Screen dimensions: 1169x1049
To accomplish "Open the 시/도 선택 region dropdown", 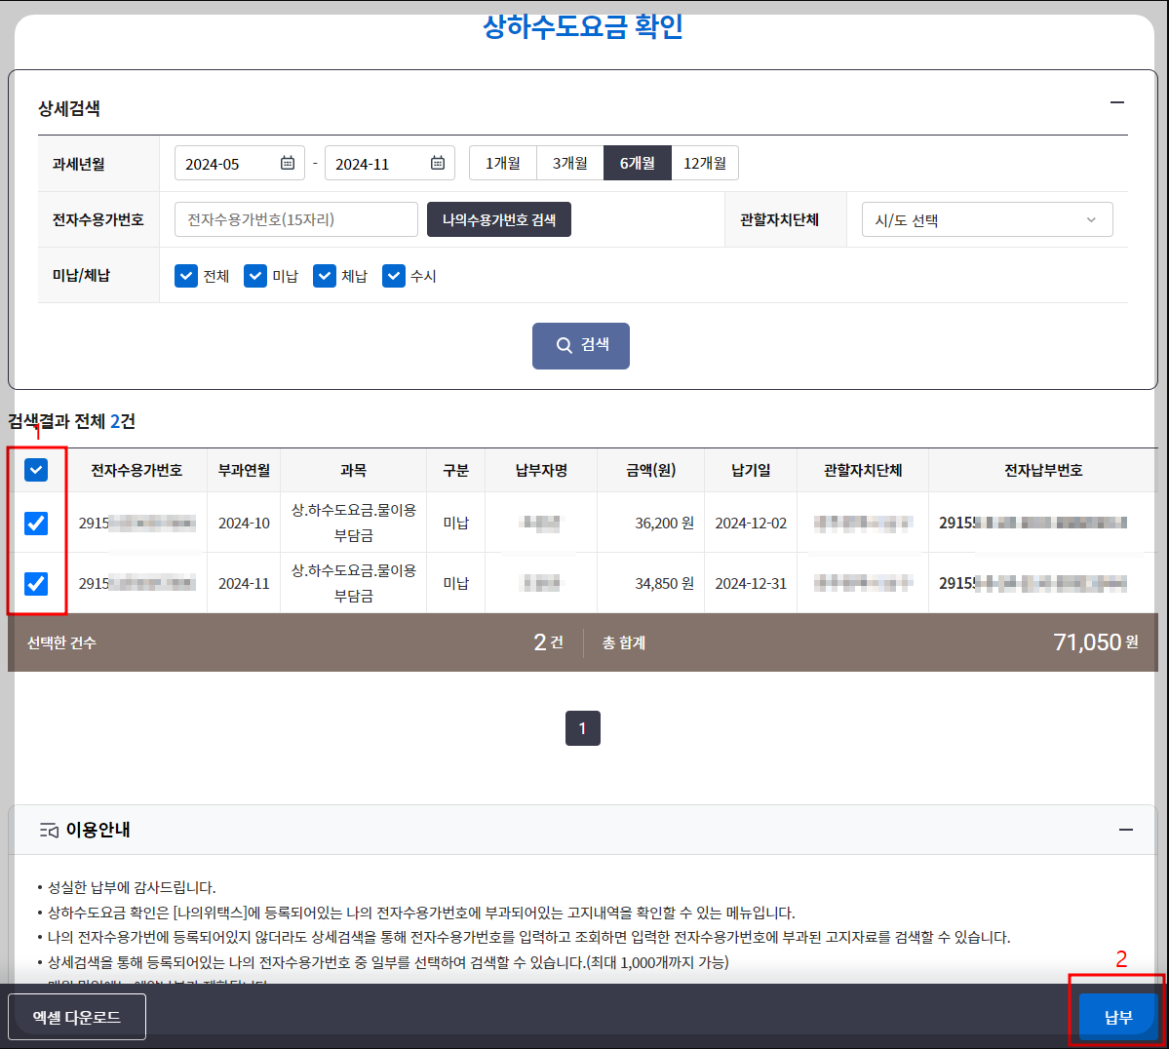I will point(986,219).
